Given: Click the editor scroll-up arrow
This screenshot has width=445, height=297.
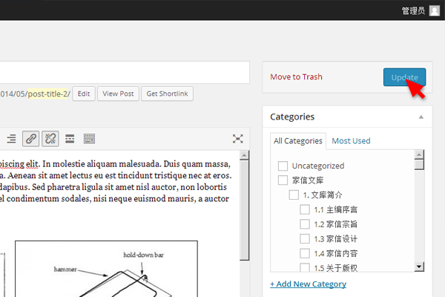Looking at the screenshot, I should click(x=244, y=155).
